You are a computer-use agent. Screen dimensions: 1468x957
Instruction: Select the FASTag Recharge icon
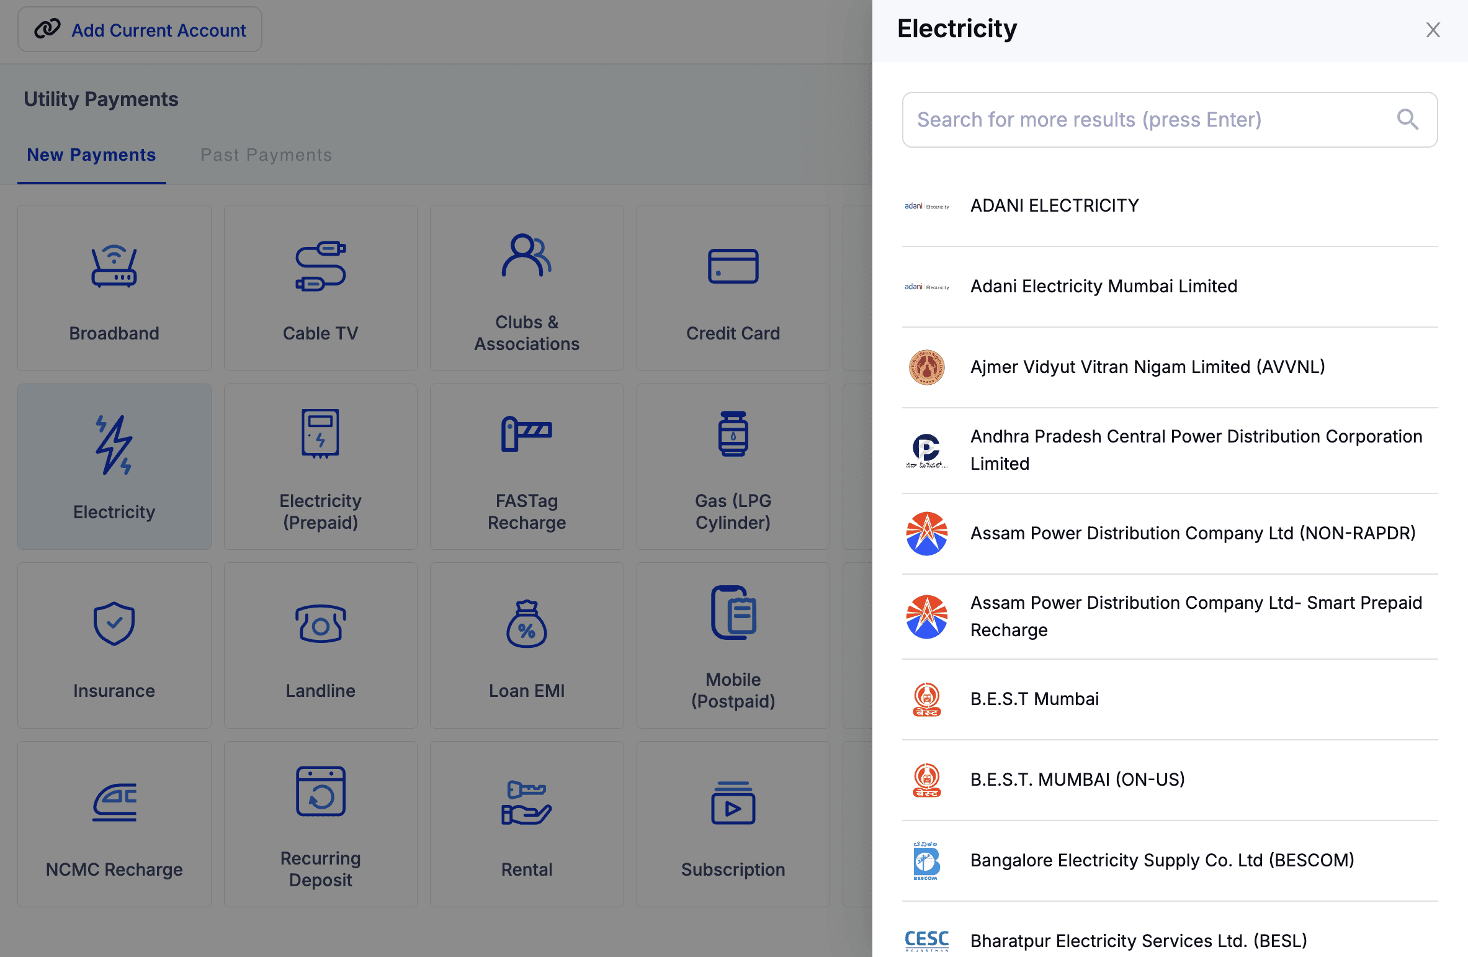tap(526, 433)
